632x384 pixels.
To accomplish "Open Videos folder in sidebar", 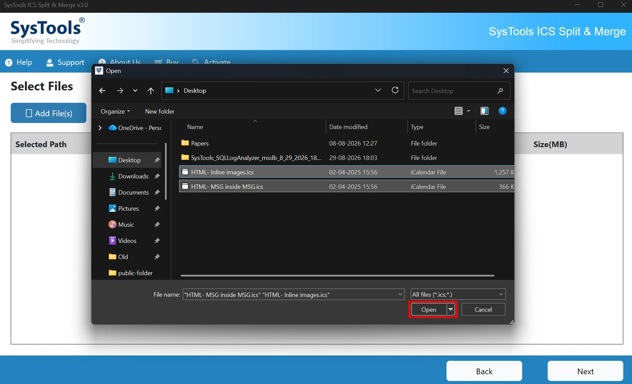I will [x=127, y=241].
